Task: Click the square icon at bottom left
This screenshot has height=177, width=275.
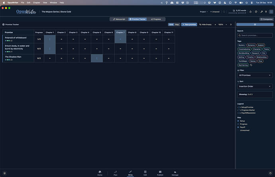Action: click(x=4, y=173)
